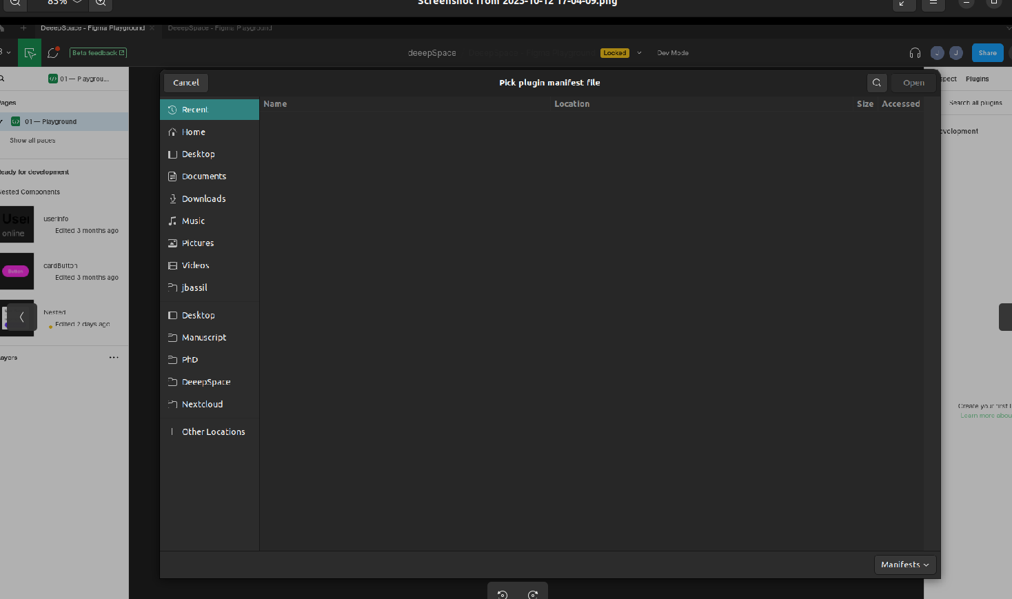Image resolution: width=1012 pixels, height=599 pixels.
Task: Click the headphones icon in the toolbar
Action: click(915, 52)
